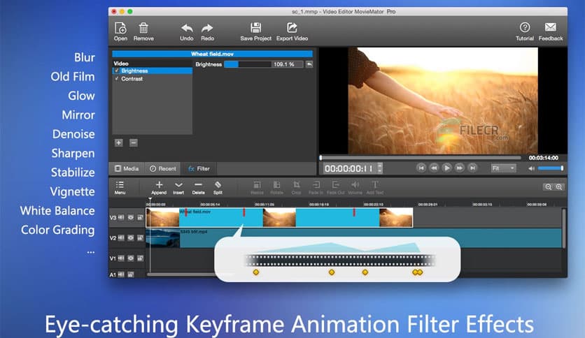This screenshot has height=338, width=585.
Task: Append clip to timeline with Append
Action: (x=159, y=188)
